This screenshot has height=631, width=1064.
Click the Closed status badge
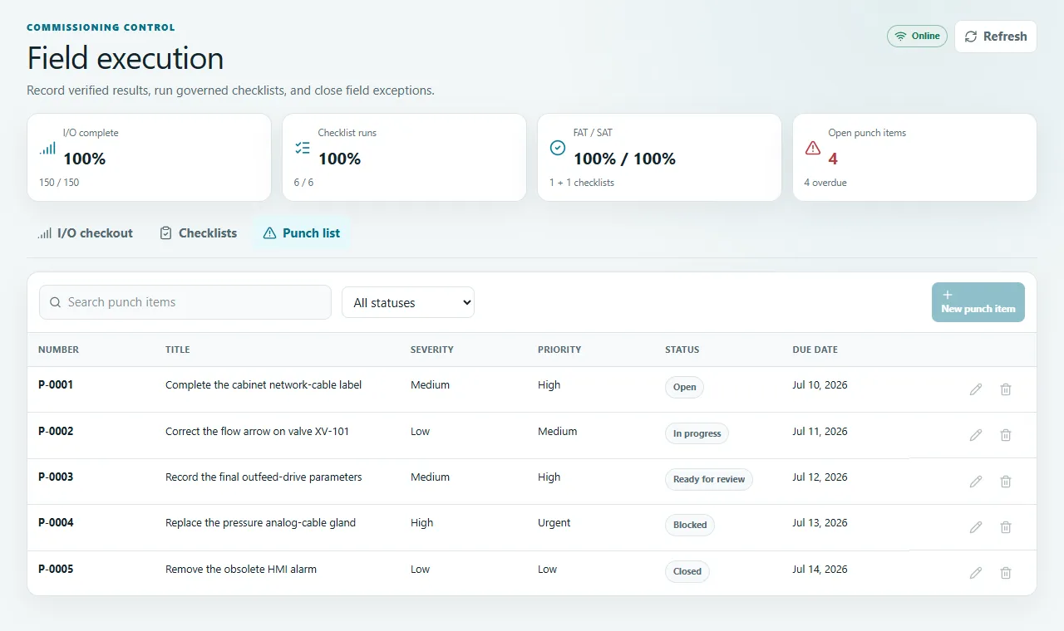tap(687, 571)
